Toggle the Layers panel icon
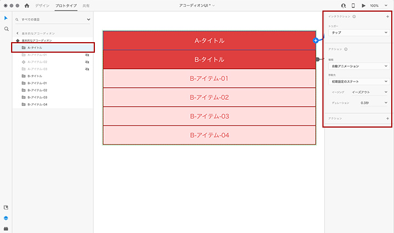This screenshot has width=394, height=233. click(x=6, y=218)
